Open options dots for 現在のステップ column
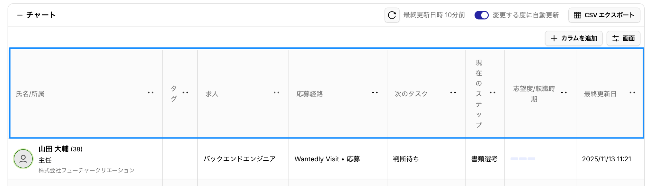Viewport: 658px width, 186px height. (493, 93)
